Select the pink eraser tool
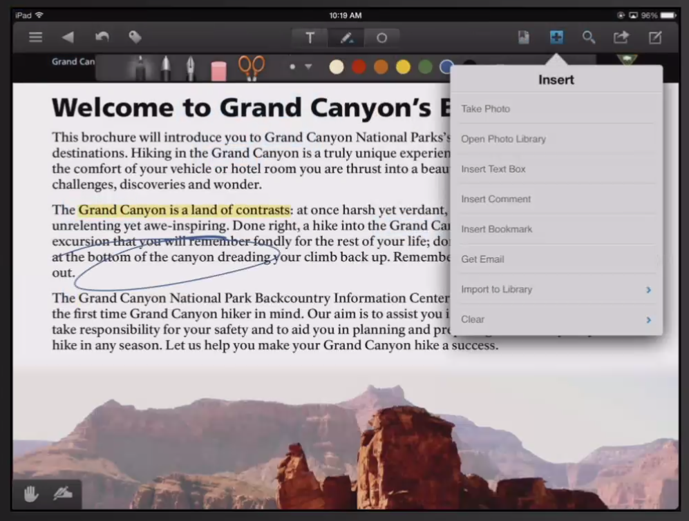 (218, 71)
